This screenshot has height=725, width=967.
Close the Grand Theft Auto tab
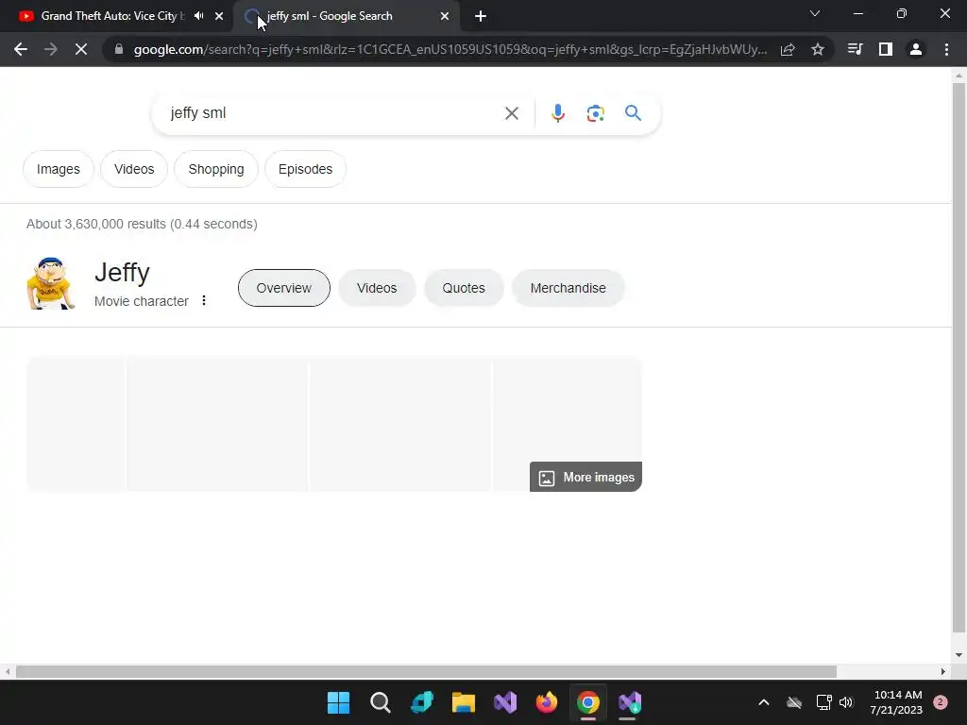[219, 16]
